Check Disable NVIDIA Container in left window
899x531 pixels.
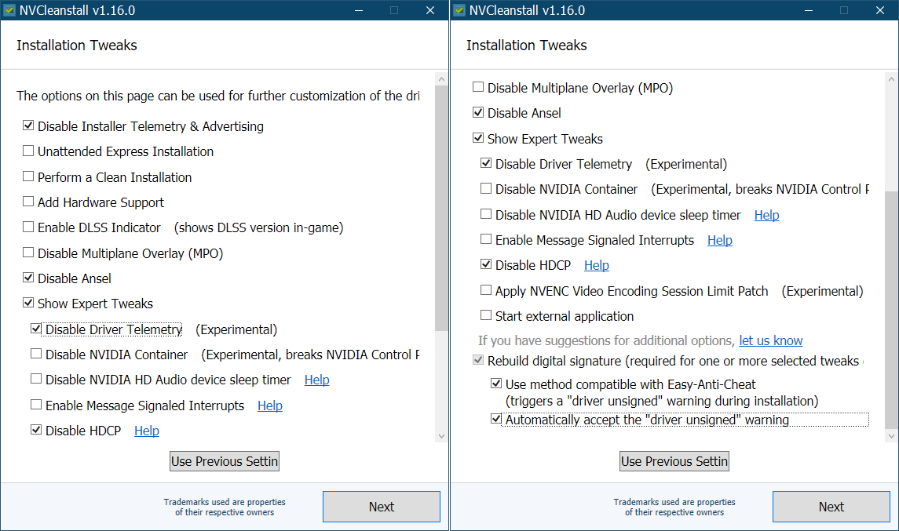36,354
